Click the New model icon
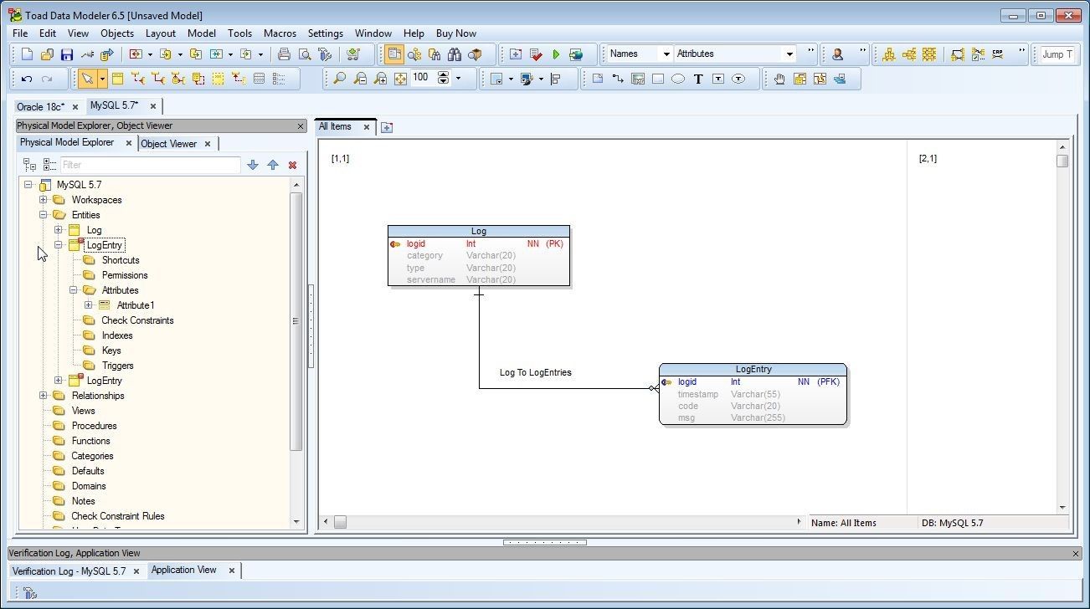 (27, 54)
